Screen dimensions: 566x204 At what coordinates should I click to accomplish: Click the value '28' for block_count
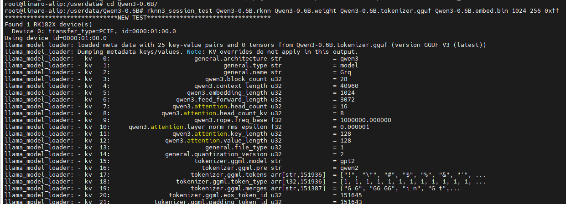344,79
